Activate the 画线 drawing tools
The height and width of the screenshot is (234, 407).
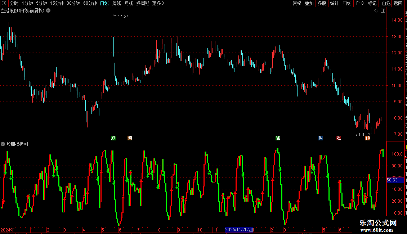347,3
